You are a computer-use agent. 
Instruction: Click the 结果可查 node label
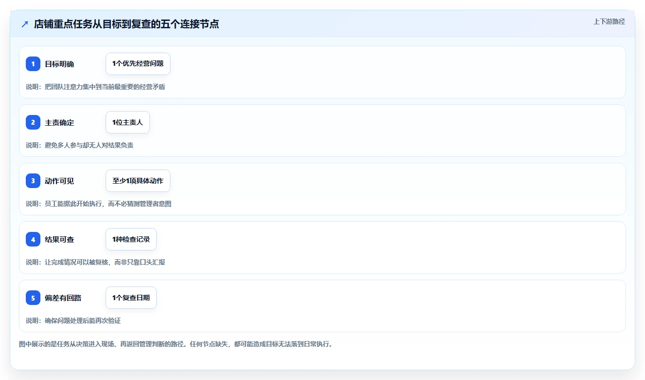tap(59, 239)
